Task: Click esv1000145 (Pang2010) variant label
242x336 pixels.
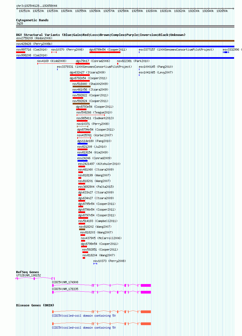Action: click(156, 67)
